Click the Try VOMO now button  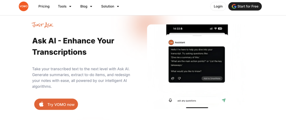pyautogui.click(x=56, y=104)
